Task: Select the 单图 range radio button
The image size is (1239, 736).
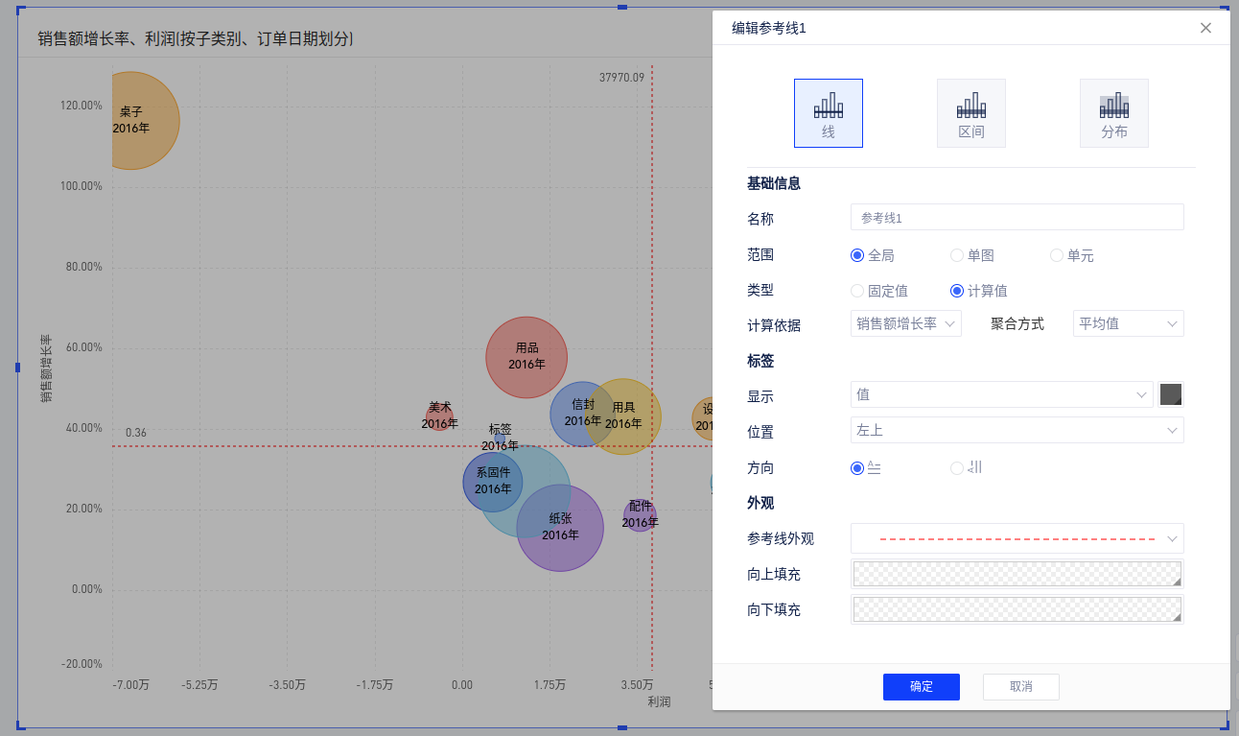Action: coord(957,255)
